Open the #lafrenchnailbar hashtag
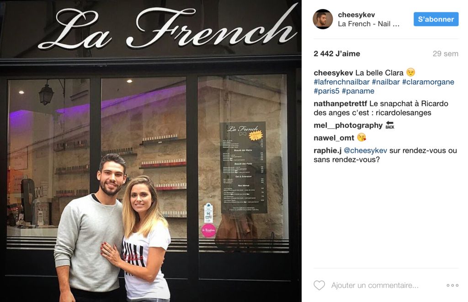468x302 pixels. (x=341, y=82)
